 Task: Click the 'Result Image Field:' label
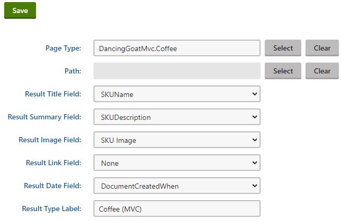(50, 140)
